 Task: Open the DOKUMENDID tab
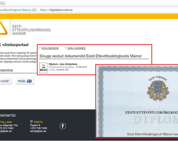50,48
